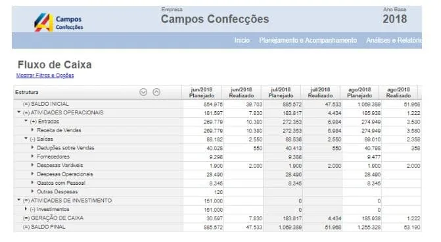Select the (=) SALDO INICIAL row label
Screen dimensions: 441x242
tap(46, 104)
